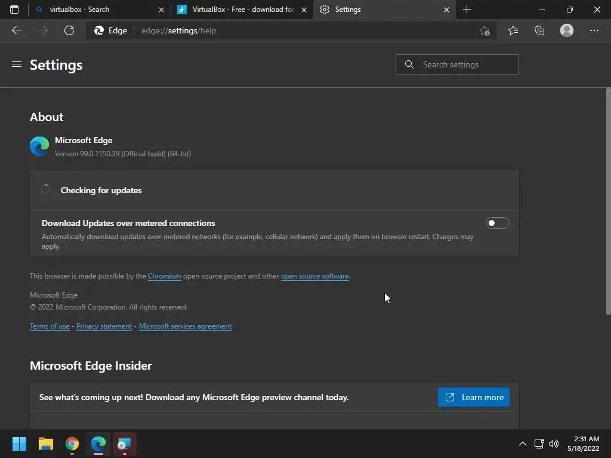The image size is (611, 458).
Task: Click the Checking for updates spinner
Action: [45, 190]
